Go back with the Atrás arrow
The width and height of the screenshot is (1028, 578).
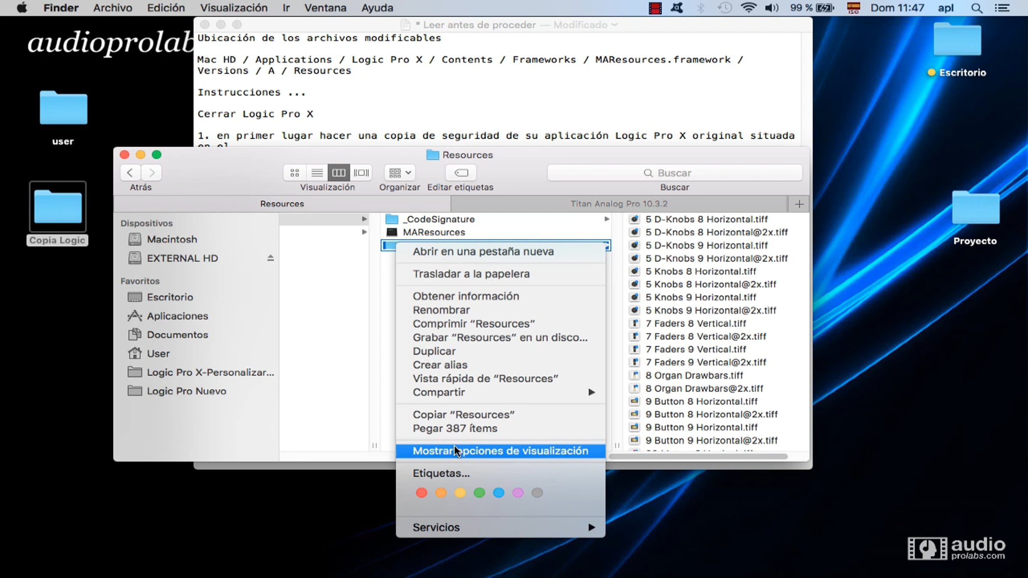pos(130,173)
